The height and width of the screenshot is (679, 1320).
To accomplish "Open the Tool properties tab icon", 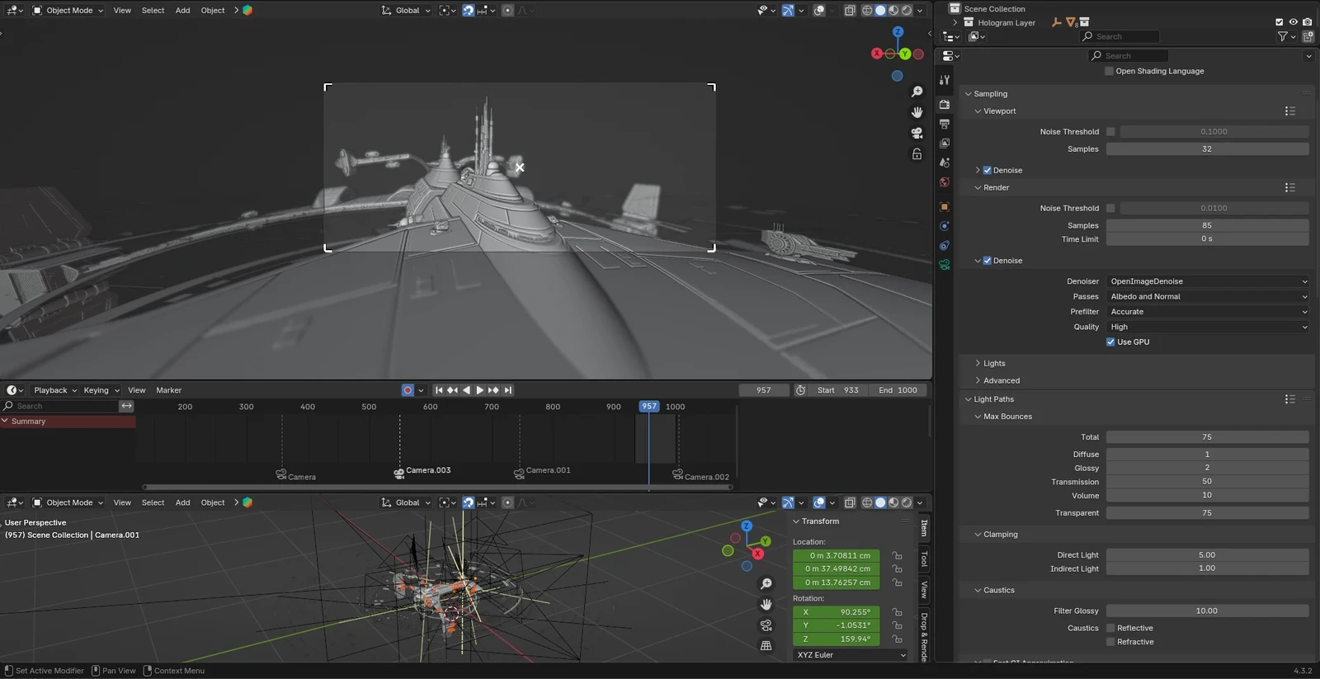I will pos(945,80).
